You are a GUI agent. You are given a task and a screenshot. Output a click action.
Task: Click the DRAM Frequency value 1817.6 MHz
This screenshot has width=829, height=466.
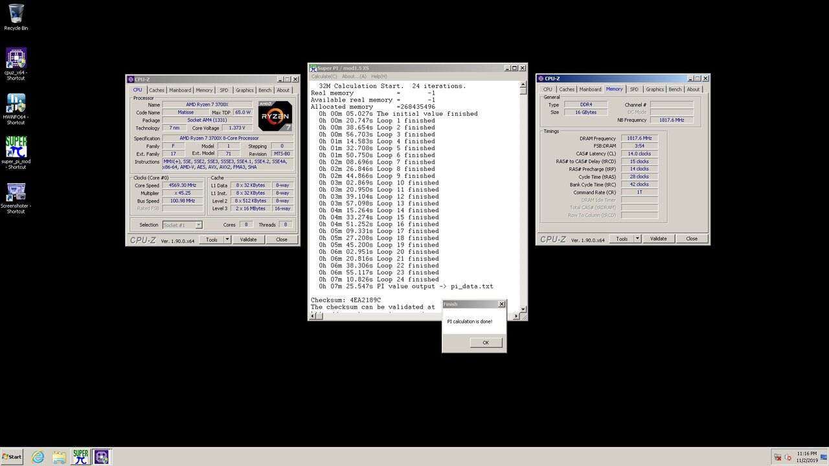[640, 139]
